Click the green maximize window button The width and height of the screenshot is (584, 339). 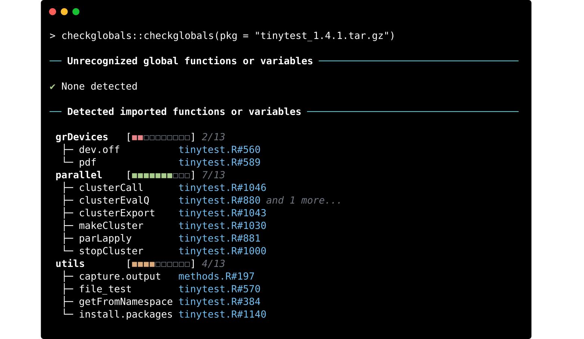tap(76, 12)
